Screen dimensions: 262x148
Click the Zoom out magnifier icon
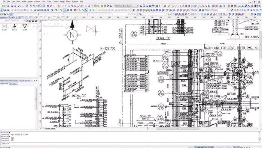point(34,6)
